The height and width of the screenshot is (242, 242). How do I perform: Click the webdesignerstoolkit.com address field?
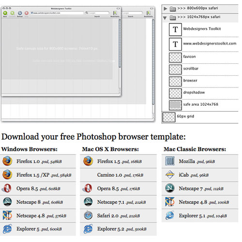pyautogui.click(x=57, y=13)
